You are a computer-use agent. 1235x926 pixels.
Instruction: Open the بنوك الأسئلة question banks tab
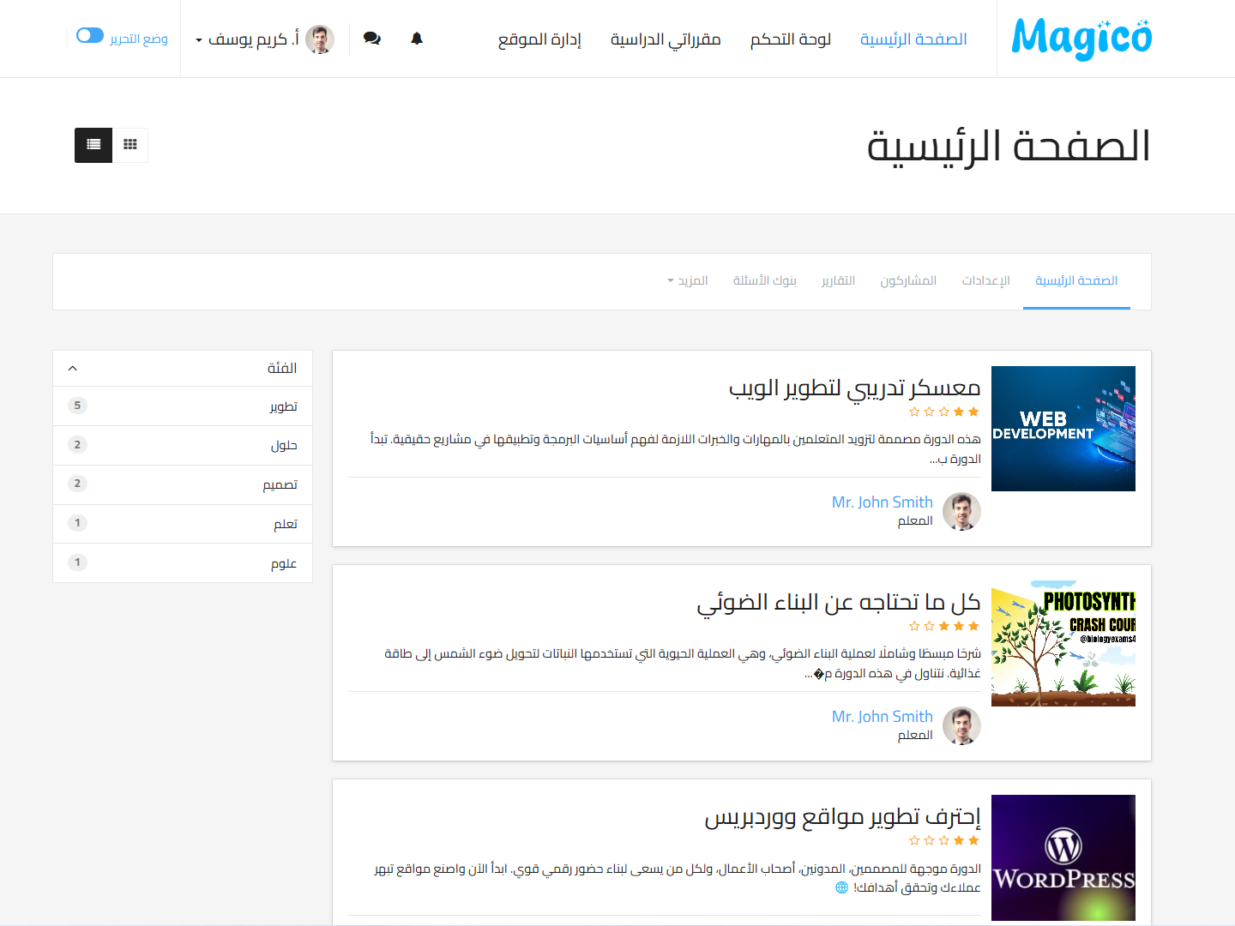pyautogui.click(x=764, y=281)
